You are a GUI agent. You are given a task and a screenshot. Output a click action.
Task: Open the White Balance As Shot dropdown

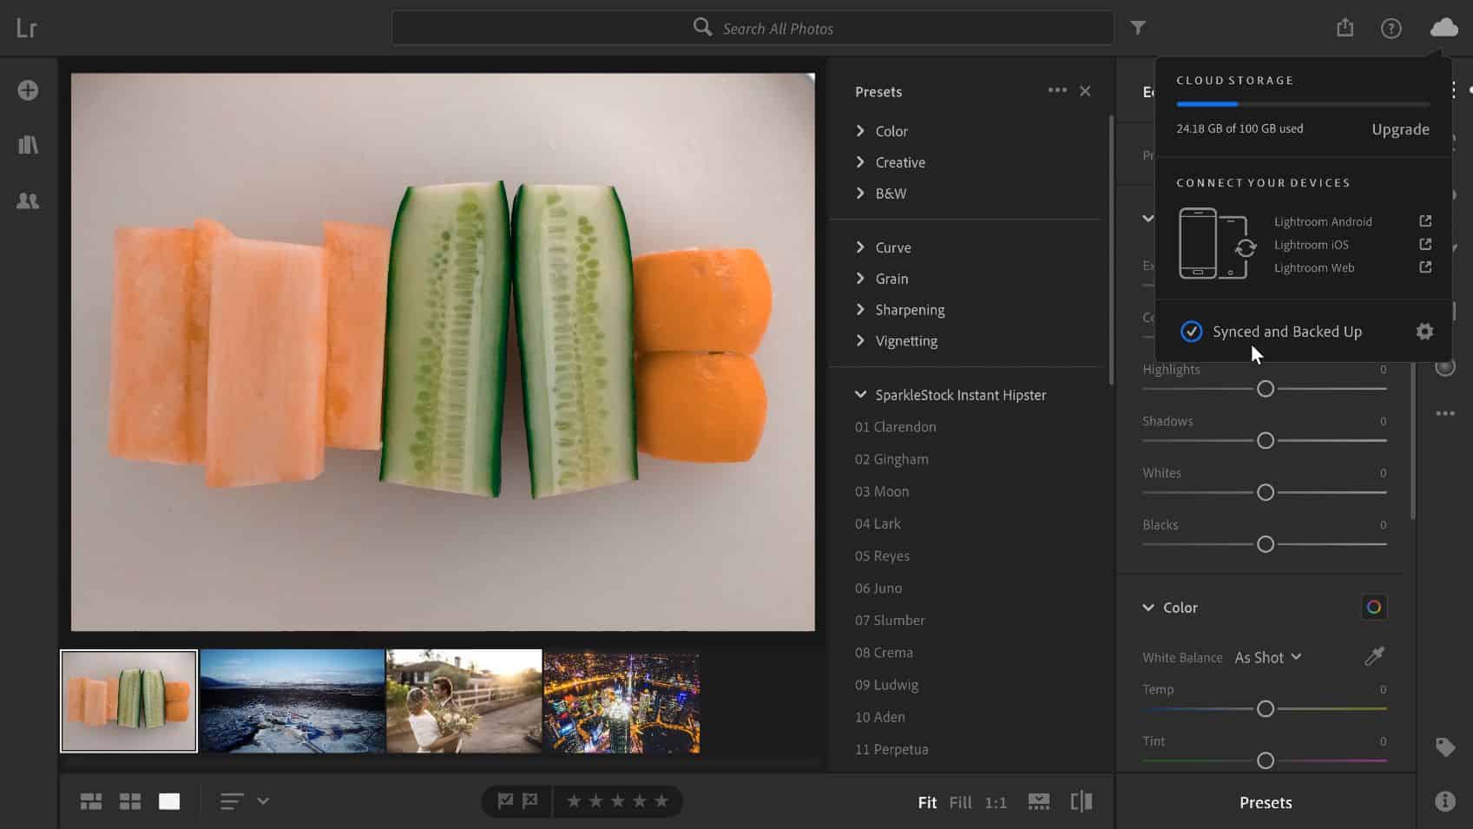[x=1268, y=657]
